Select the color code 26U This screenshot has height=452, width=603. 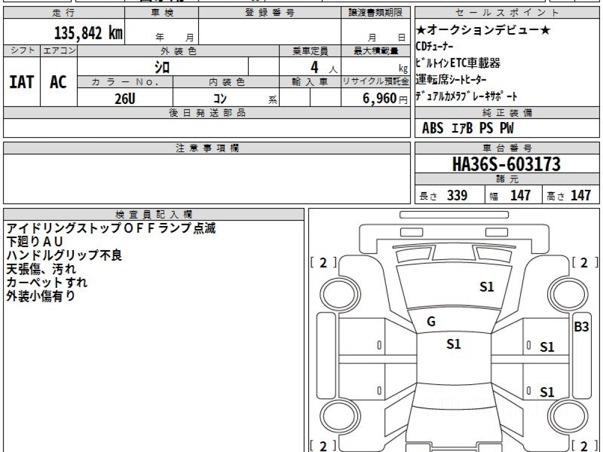(x=125, y=98)
